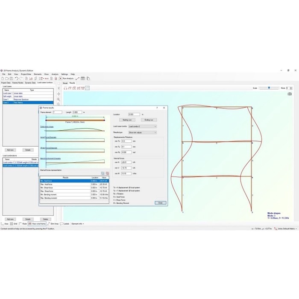Click the New file toolbar icon
The height and width of the screenshot is (299, 299).
(3, 79)
